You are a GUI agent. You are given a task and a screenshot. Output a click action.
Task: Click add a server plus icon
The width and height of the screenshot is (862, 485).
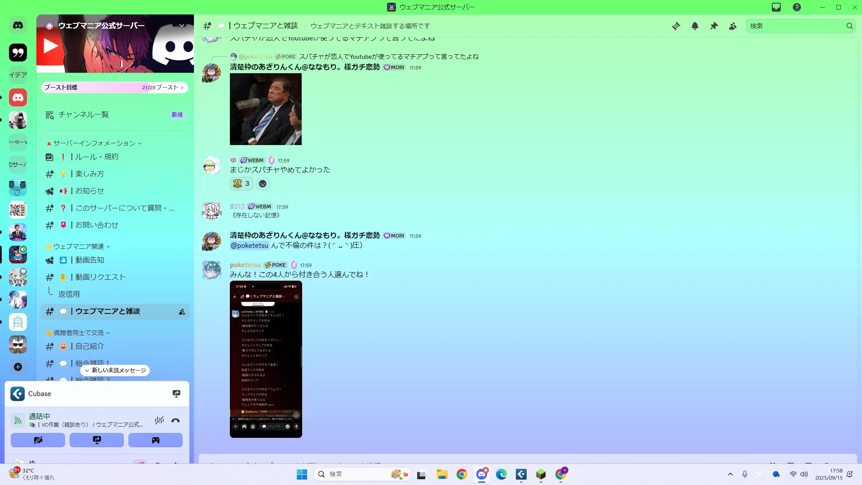tap(18, 367)
